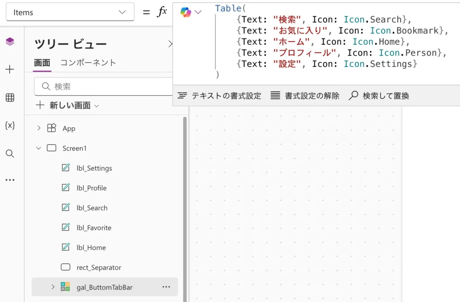Click the "お気に入り" string in formula
460x302 pixels.
click(300, 30)
